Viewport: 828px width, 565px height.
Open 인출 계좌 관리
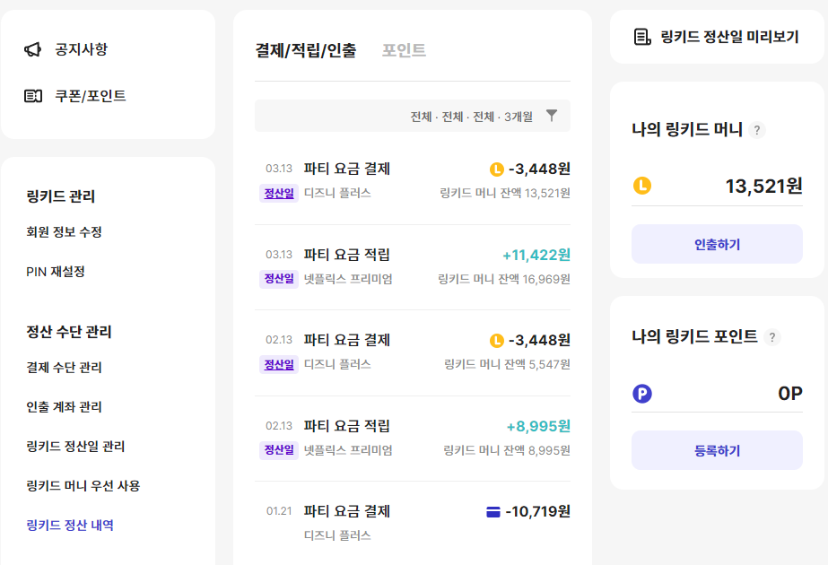[64, 406]
